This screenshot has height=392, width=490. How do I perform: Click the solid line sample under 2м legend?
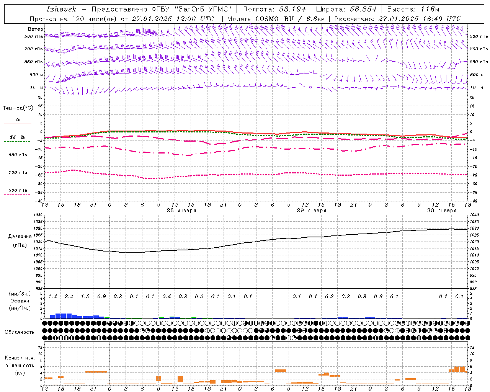point(18,124)
